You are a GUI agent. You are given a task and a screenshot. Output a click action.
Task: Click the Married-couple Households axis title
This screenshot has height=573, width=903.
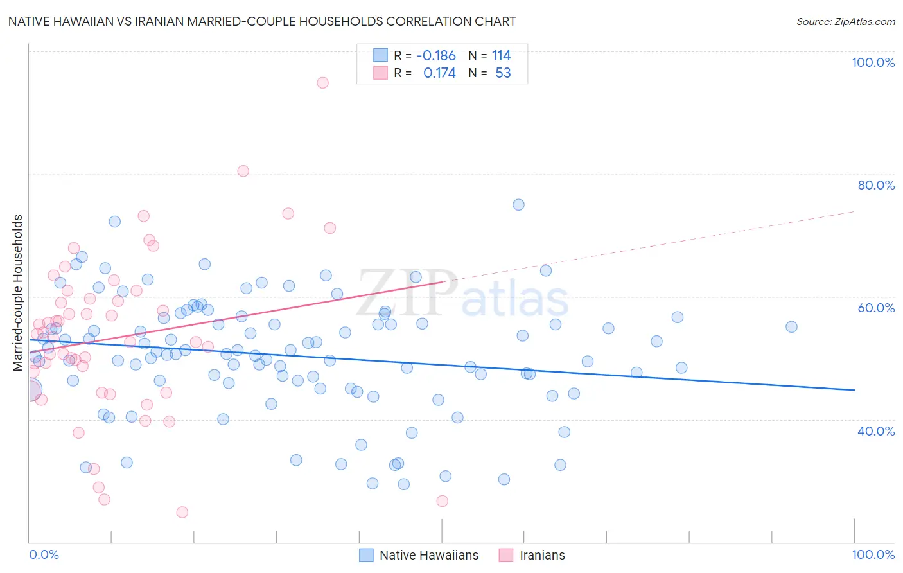point(18,293)
